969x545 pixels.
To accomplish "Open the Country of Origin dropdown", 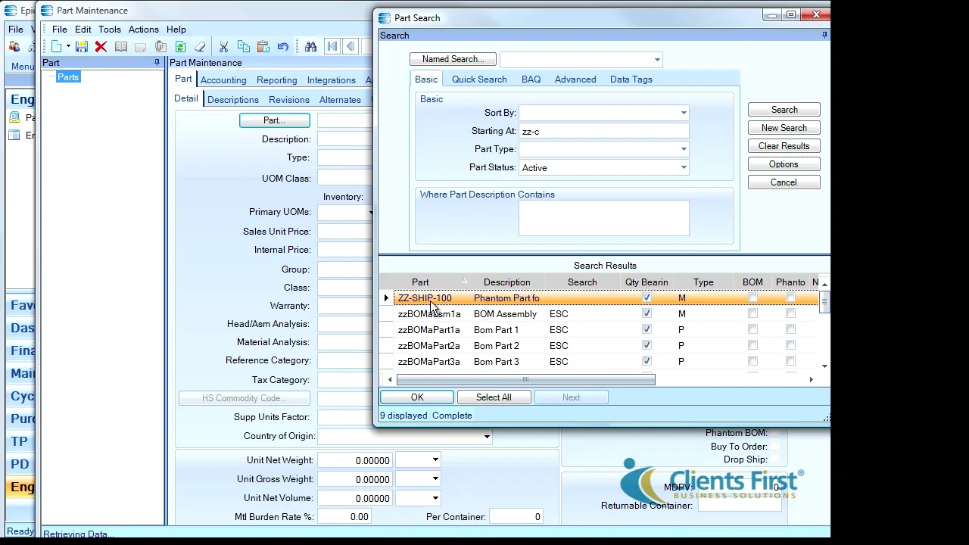I will coord(487,437).
